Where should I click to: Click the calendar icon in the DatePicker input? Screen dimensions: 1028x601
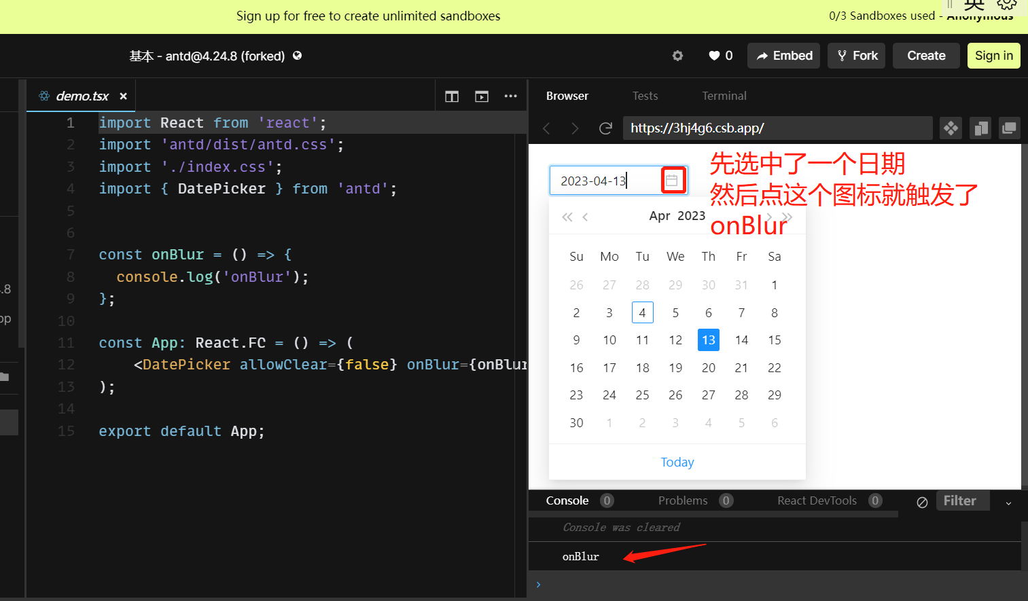click(673, 179)
